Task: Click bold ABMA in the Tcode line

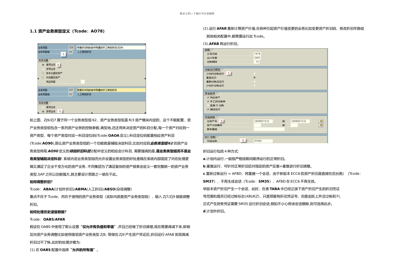Action: [80, 189]
